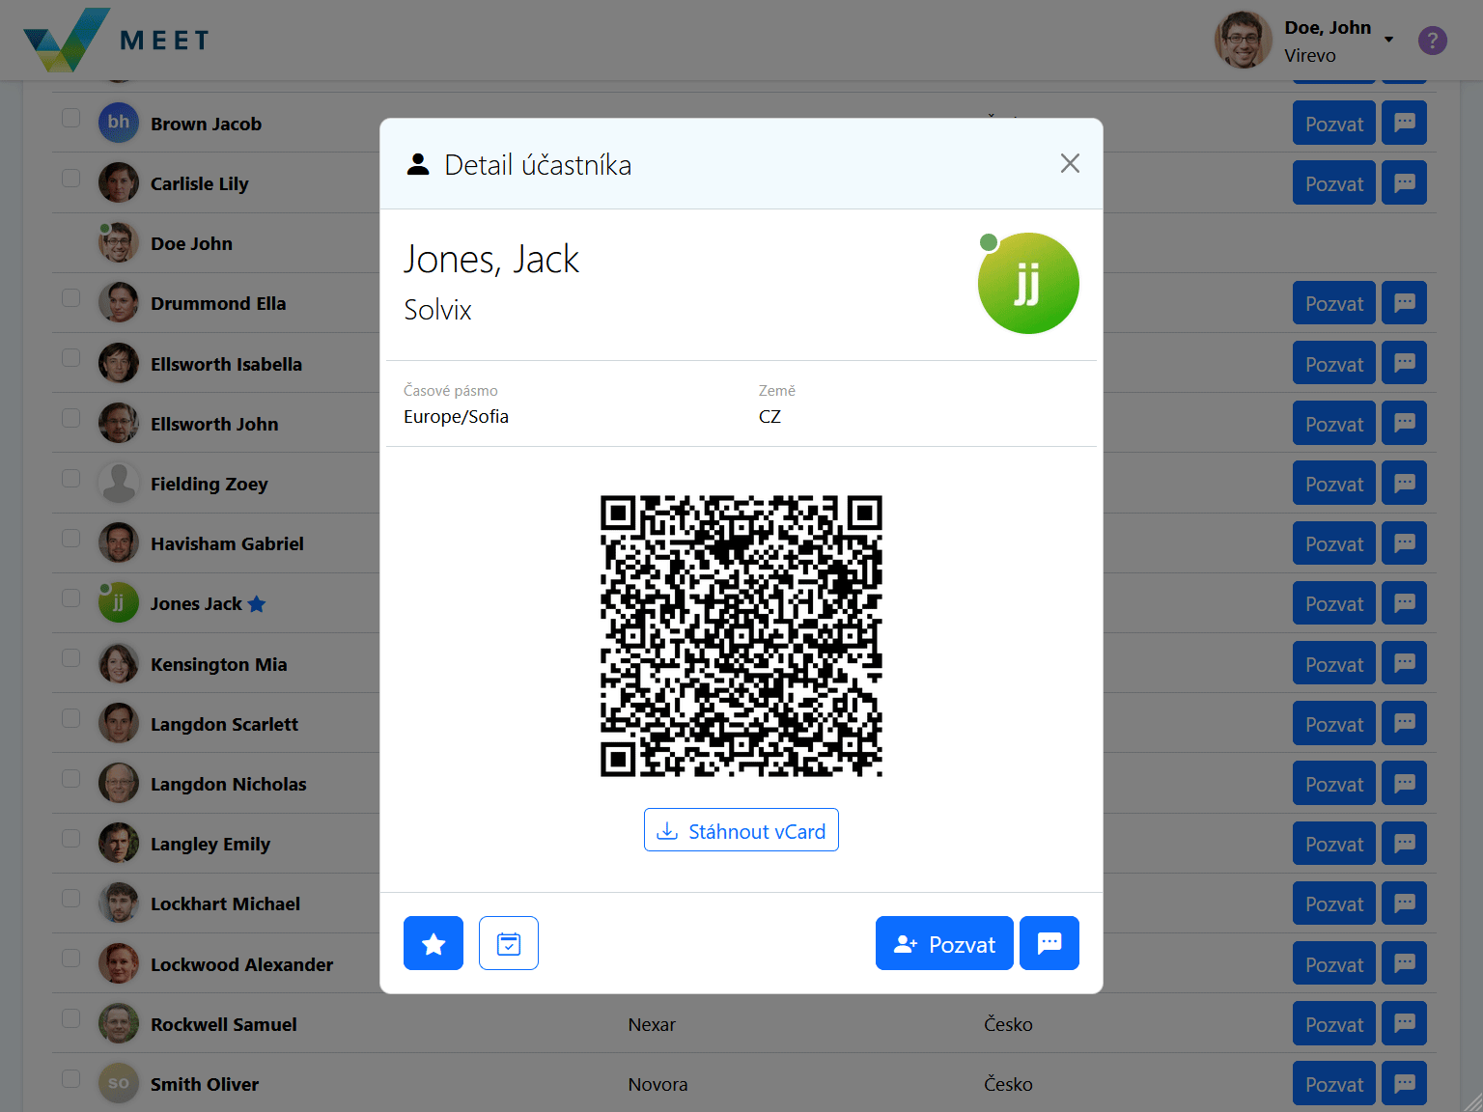Screen dimensions: 1483x1112
Task: Tick the checkbox for Ellsworth Isabella
Action: (x=71, y=358)
